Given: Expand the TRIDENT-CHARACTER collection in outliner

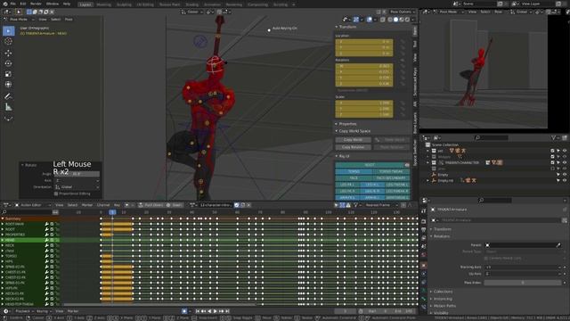Looking at the screenshot, I should (x=427, y=162).
